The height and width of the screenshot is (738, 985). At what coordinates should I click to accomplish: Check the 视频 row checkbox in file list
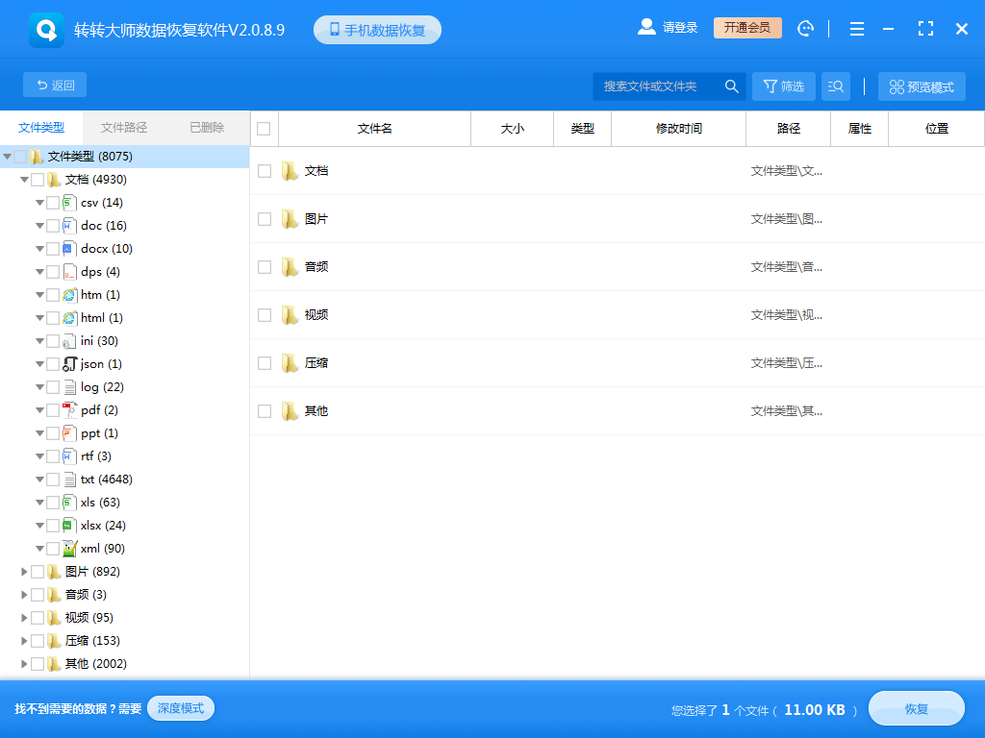pyautogui.click(x=265, y=315)
